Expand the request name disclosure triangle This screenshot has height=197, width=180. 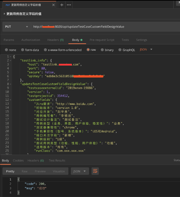pos(4,14)
